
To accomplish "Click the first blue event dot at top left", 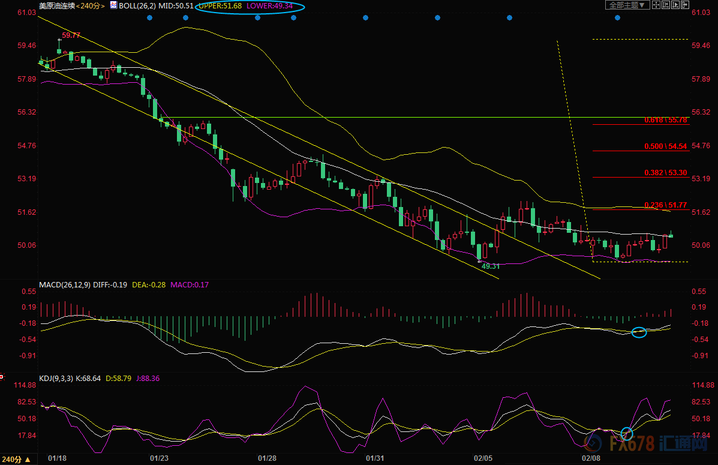I will (x=149, y=17).
